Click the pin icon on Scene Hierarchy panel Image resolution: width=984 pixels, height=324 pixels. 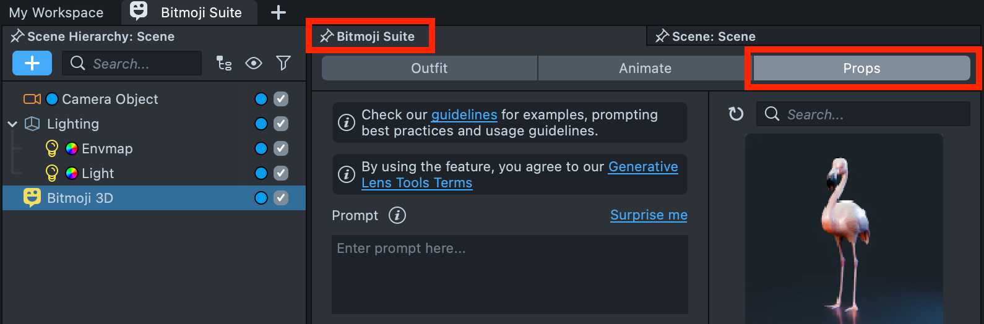pyautogui.click(x=17, y=36)
